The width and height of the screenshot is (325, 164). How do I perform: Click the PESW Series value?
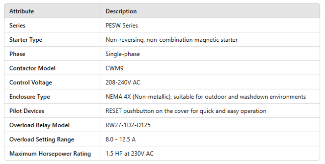click(122, 25)
